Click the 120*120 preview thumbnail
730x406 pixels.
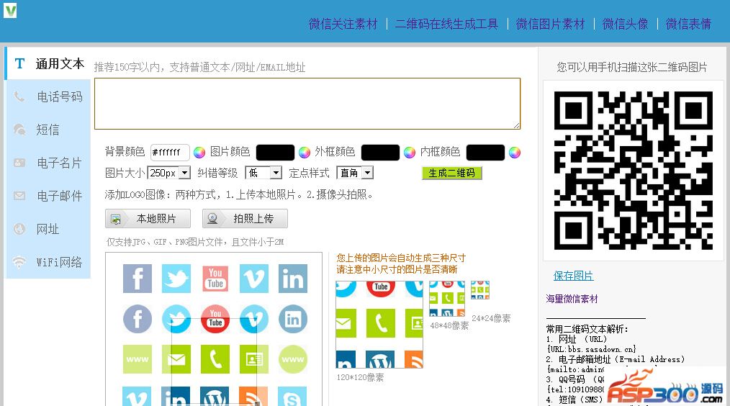click(x=379, y=325)
